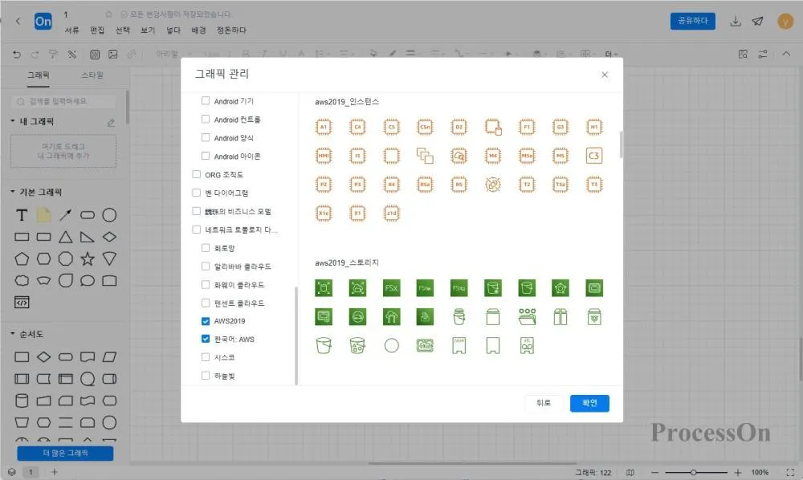Close the 그래픽 관리 dialog
803x480 pixels.
pos(605,75)
